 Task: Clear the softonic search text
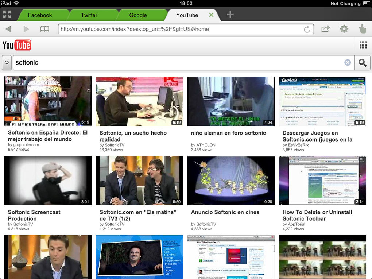coord(348,62)
